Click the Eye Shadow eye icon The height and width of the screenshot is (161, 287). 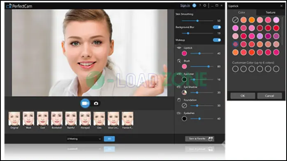coord(179,87)
